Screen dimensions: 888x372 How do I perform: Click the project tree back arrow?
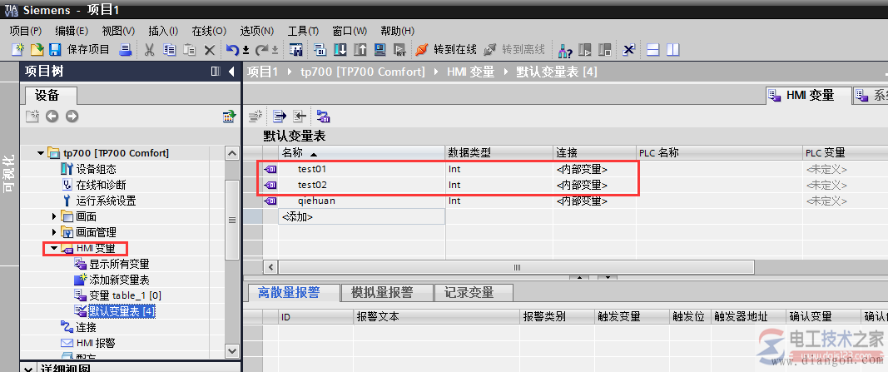[52, 117]
